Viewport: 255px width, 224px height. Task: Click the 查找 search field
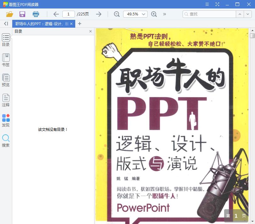tap(209, 14)
